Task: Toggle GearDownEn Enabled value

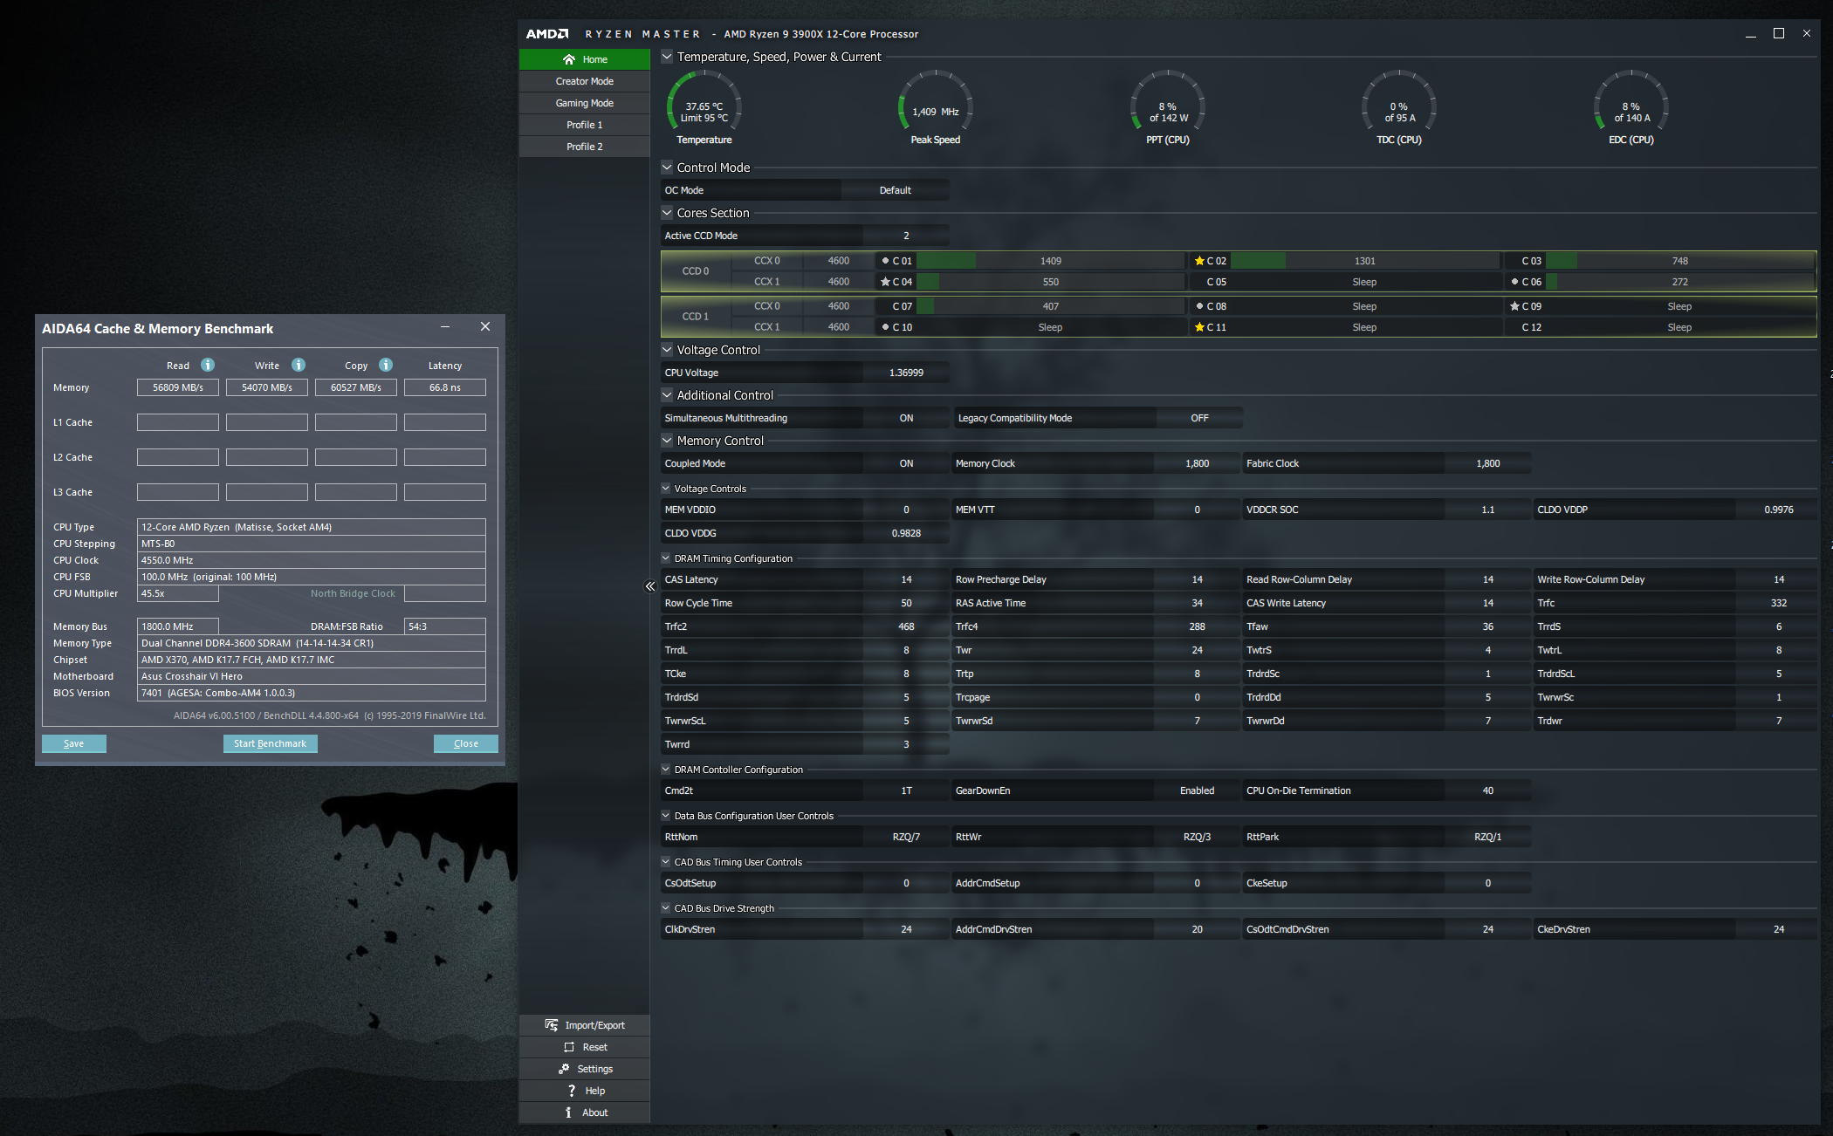Action: click(1197, 790)
